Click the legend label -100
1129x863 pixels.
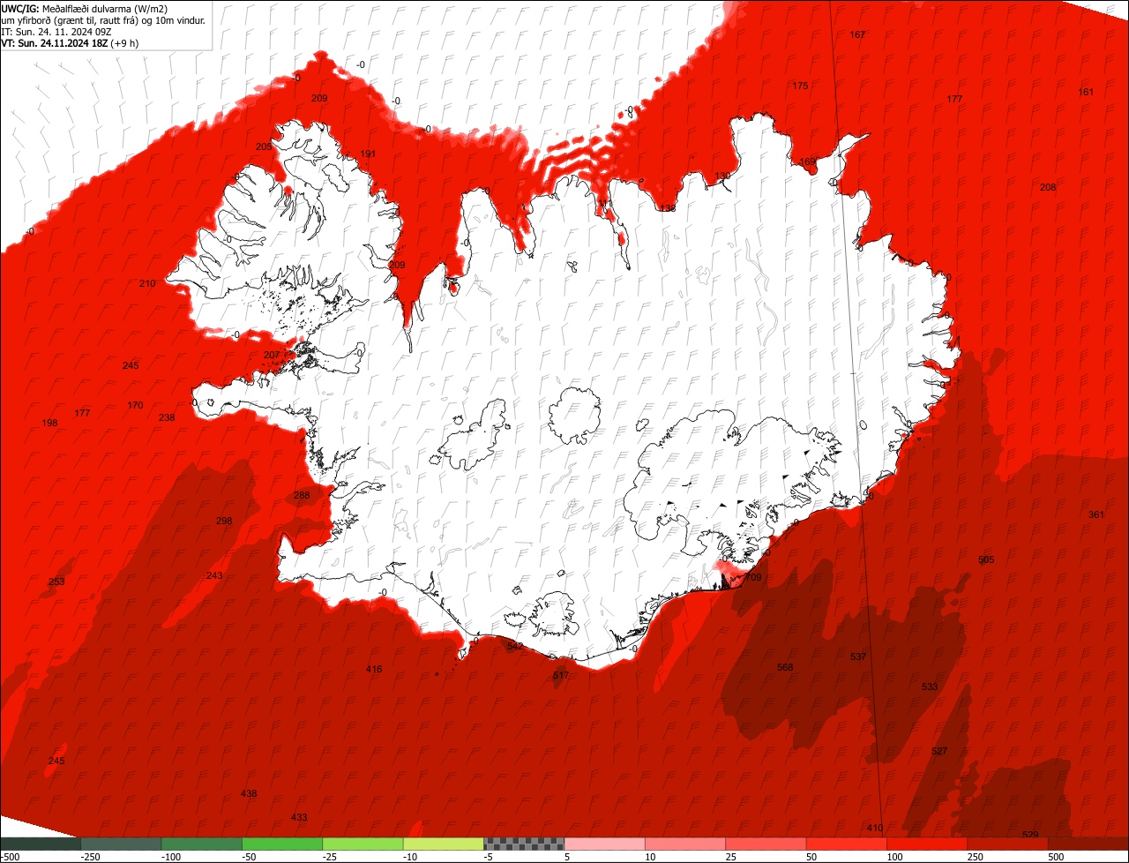(170, 857)
